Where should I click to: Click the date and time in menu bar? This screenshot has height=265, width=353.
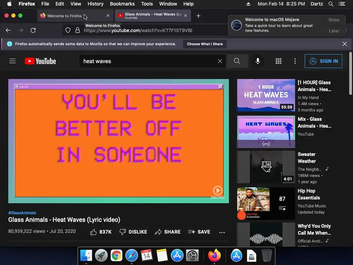pyautogui.click(x=281, y=4)
